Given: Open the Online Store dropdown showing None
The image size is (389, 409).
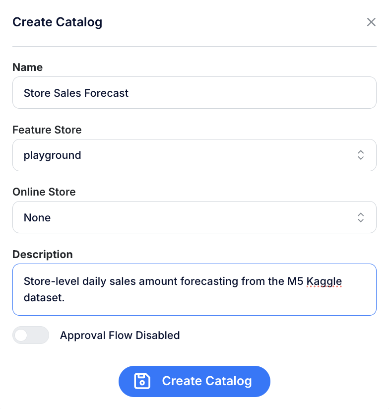Looking at the screenshot, I should pyautogui.click(x=194, y=217).
